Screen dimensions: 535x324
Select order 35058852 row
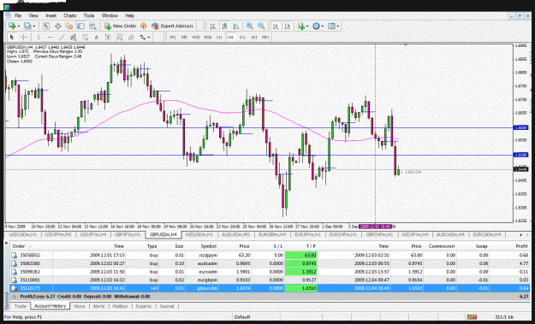tap(270, 255)
